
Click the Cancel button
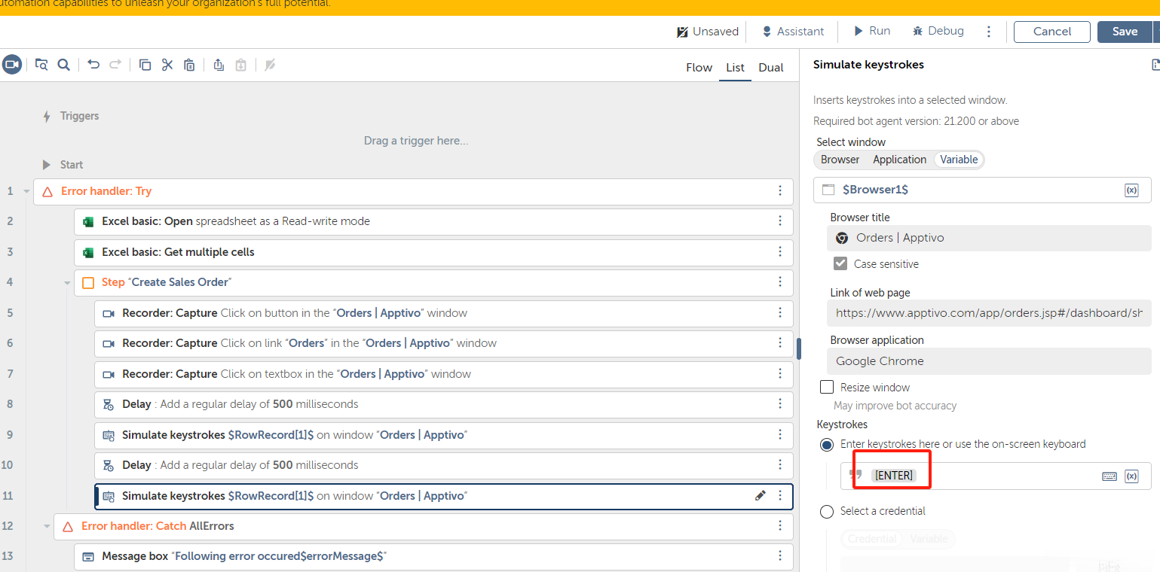1051,31
